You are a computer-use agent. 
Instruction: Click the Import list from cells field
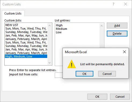pos(59,75)
